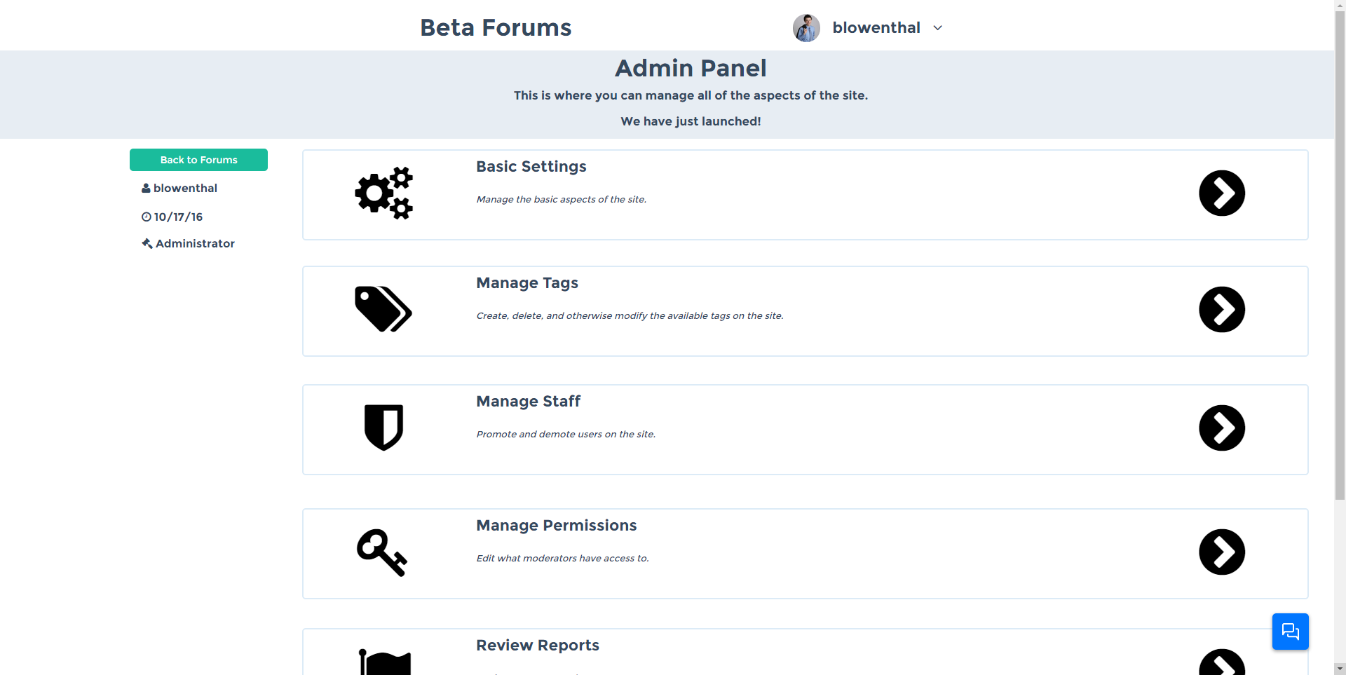
Task: Open the chat widget in the corner
Action: (1290, 632)
